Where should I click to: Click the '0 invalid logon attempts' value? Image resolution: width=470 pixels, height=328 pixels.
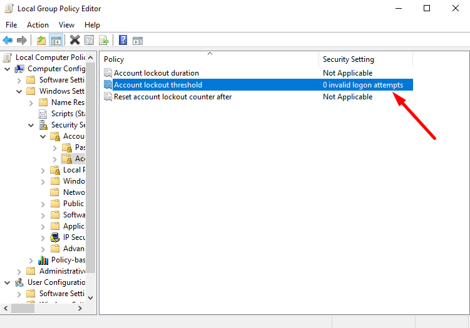click(x=363, y=85)
